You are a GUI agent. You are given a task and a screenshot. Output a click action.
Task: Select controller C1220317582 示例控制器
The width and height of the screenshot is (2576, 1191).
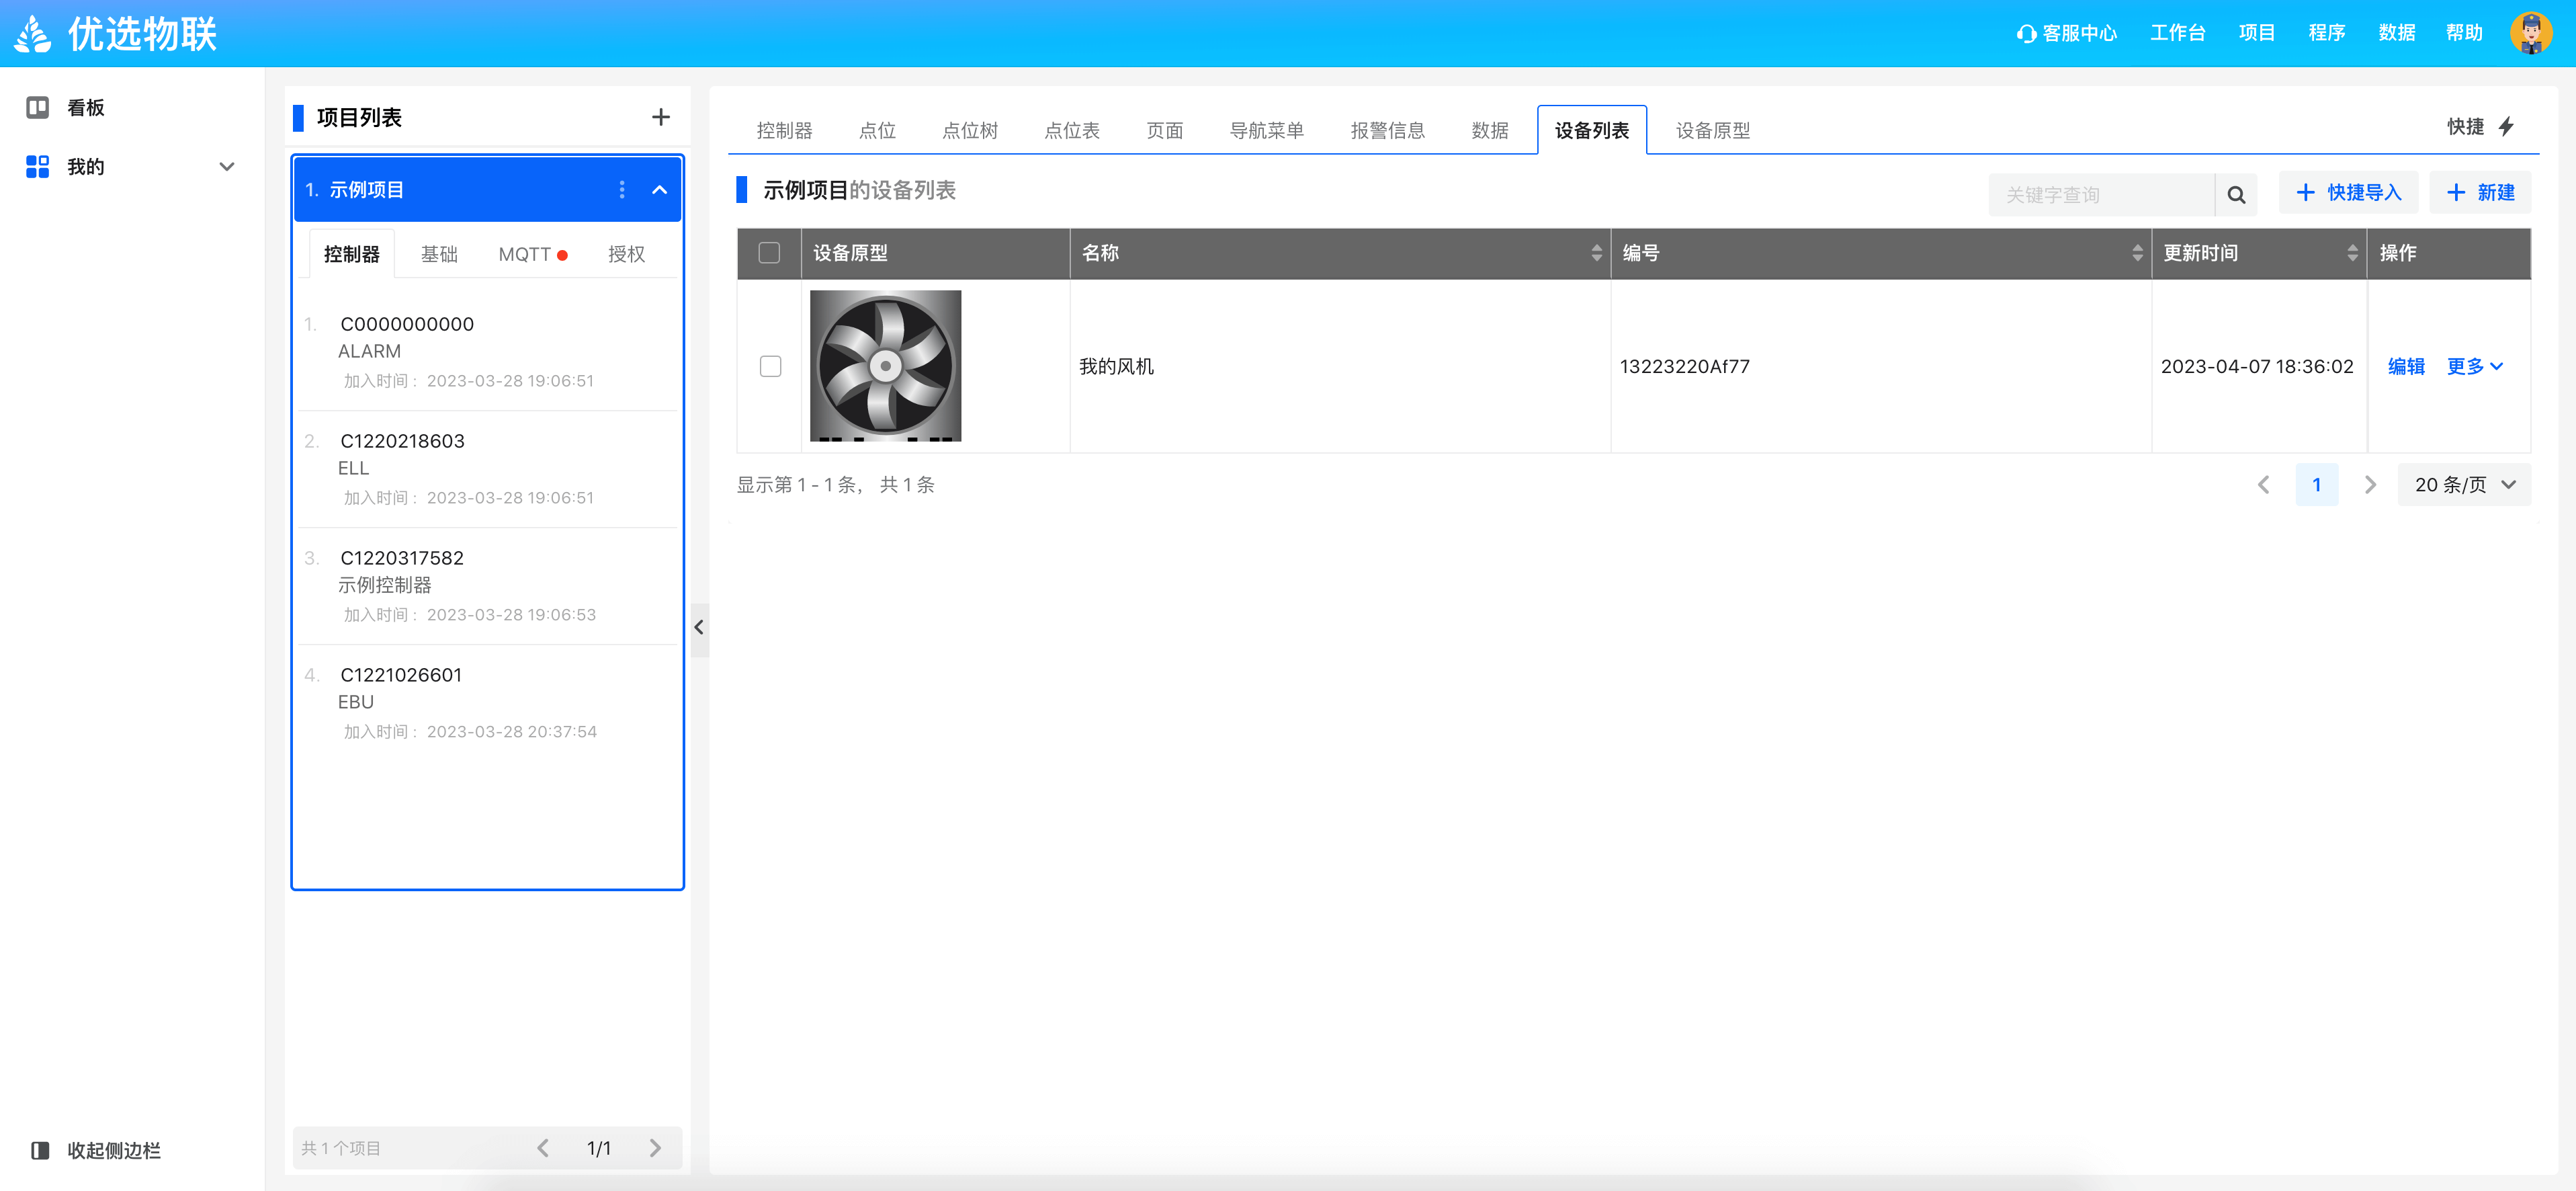coord(488,586)
